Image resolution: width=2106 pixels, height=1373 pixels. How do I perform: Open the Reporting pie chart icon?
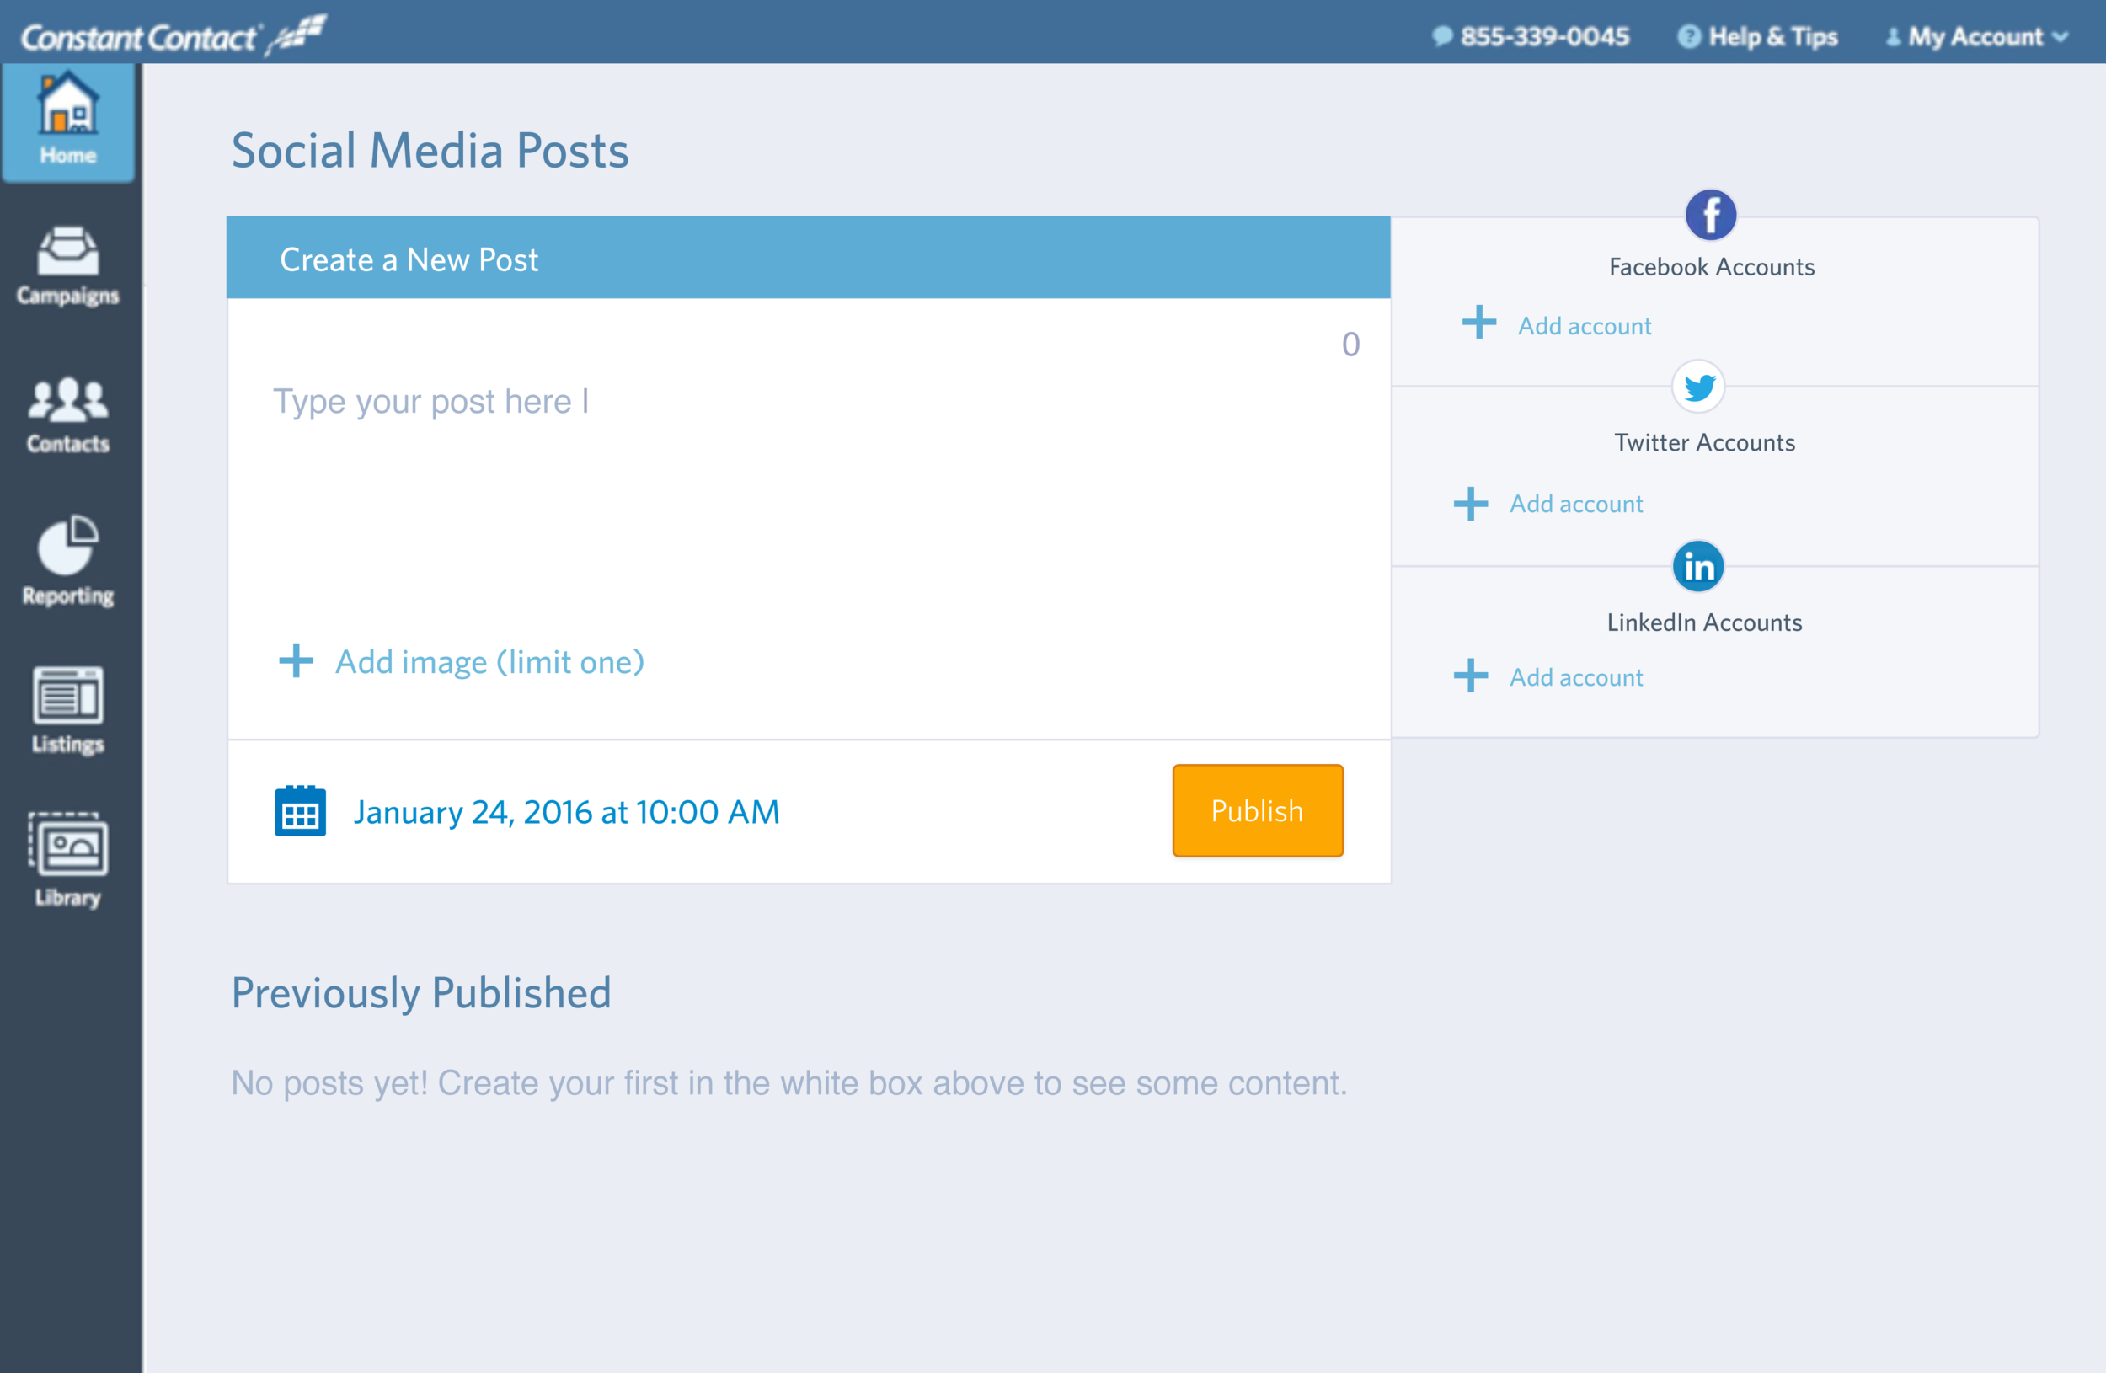68,545
